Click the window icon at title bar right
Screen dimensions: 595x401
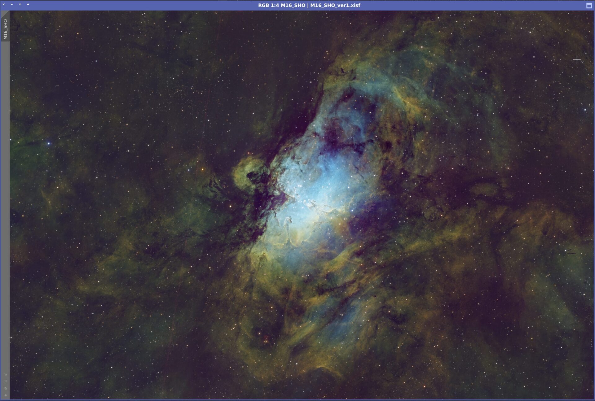tap(589, 5)
